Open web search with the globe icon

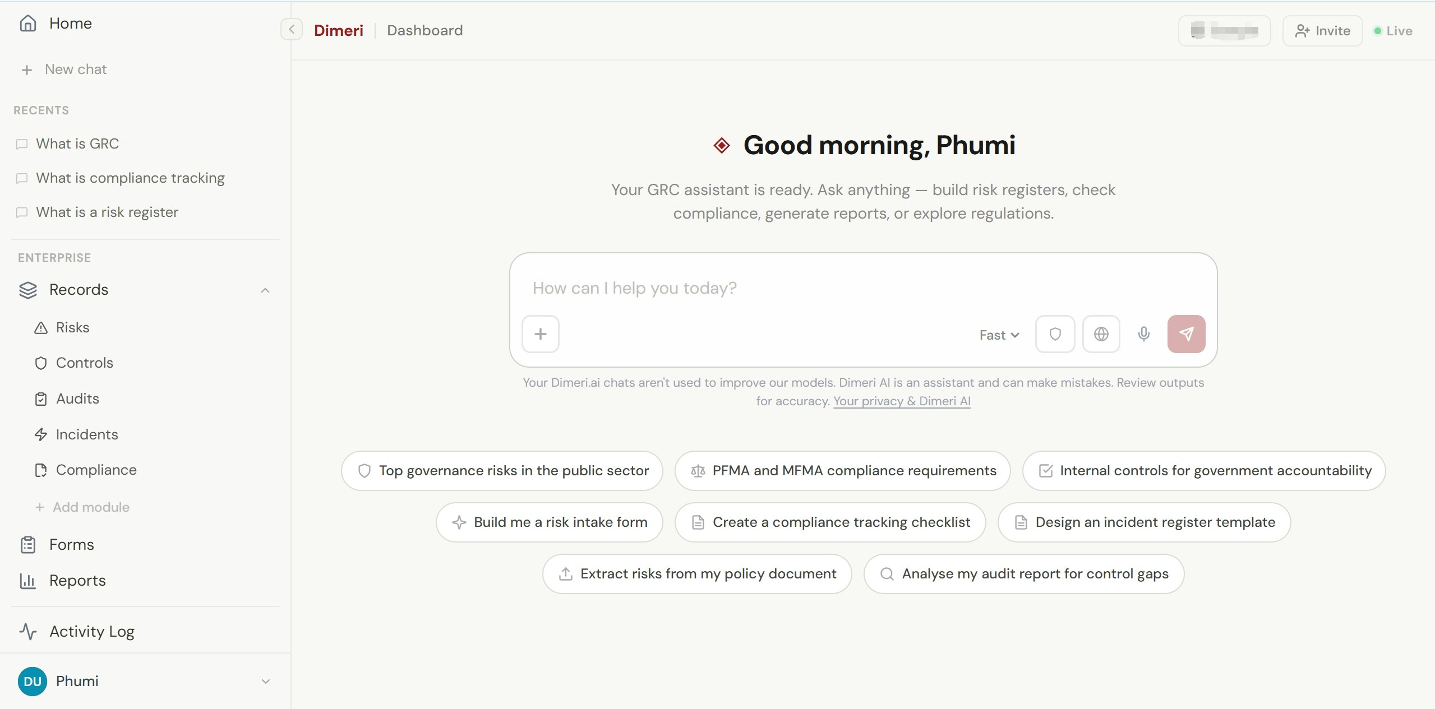(x=1100, y=334)
